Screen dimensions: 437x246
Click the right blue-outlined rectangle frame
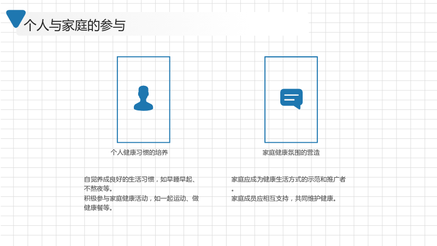[291, 99]
